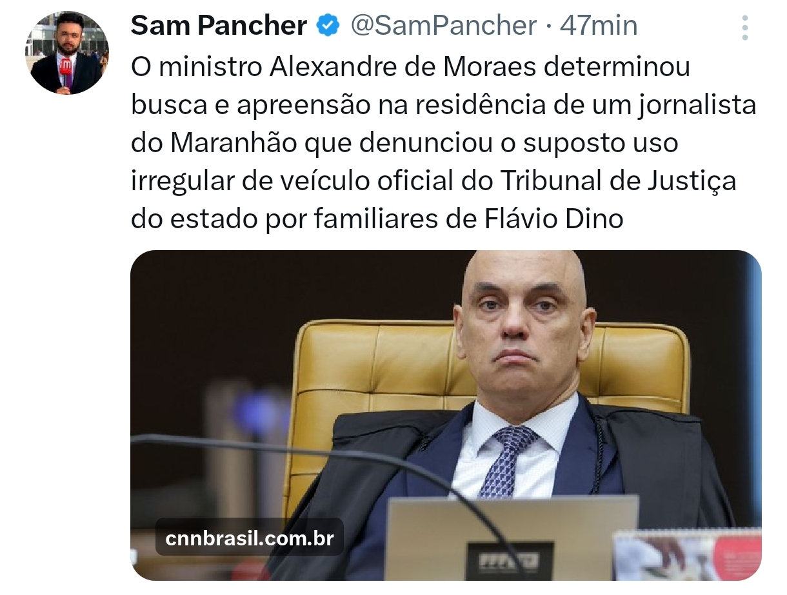Open the CNN Brasil link card image
Viewport: 787px width, 595px height.
[x=446, y=415]
